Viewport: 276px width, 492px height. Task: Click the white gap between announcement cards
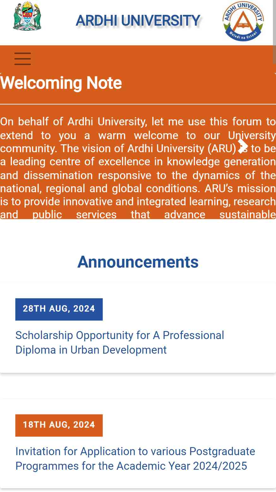coord(138,386)
